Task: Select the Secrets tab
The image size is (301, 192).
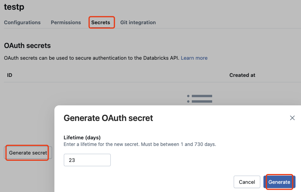Action: 101,22
